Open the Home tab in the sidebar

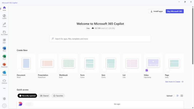4,9
